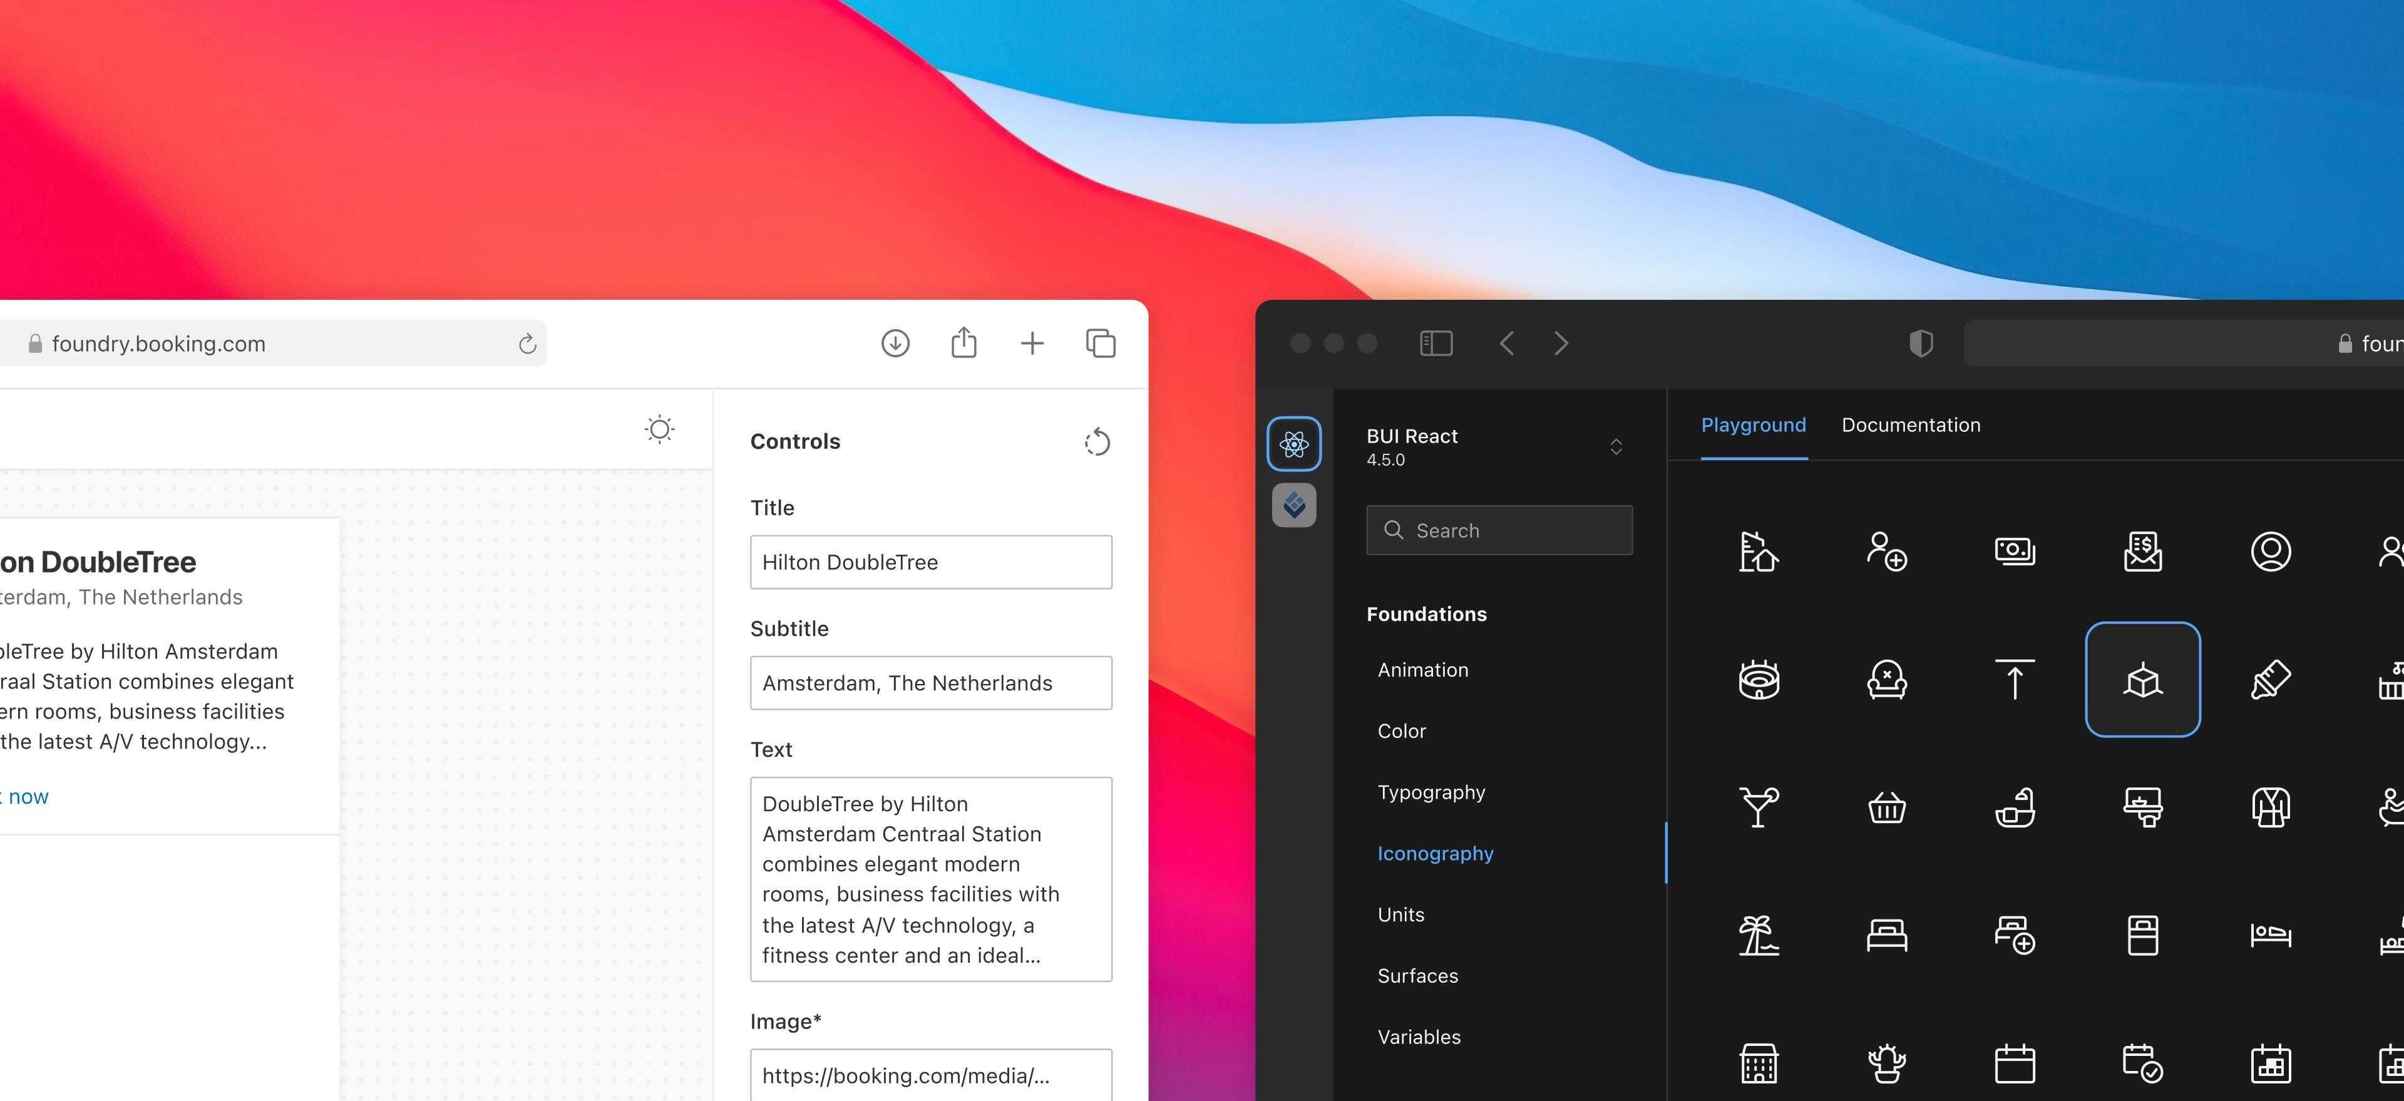2404x1101 pixels.
Task: Select the bed side-view icon
Action: tap(2269, 935)
